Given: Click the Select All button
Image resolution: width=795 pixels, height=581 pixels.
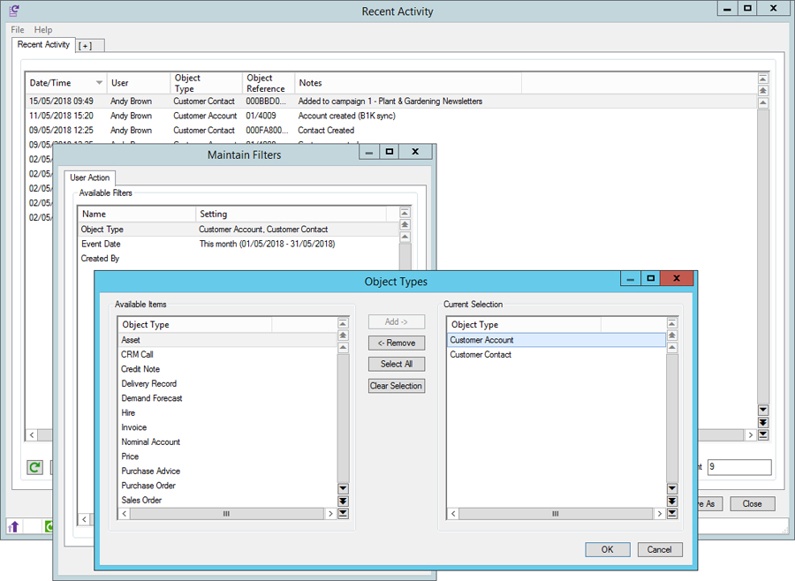Looking at the screenshot, I should (x=397, y=364).
